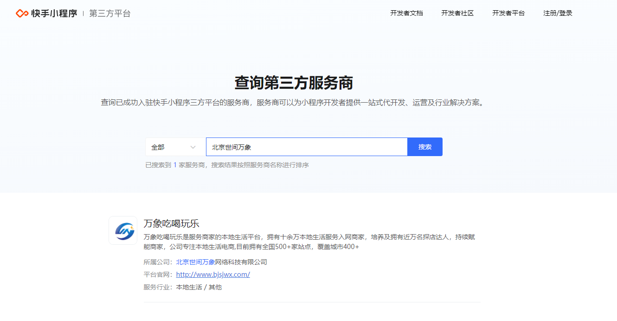Click the blue 搜索 button
The width and height of the screenshot is (617, 321).
425,147
